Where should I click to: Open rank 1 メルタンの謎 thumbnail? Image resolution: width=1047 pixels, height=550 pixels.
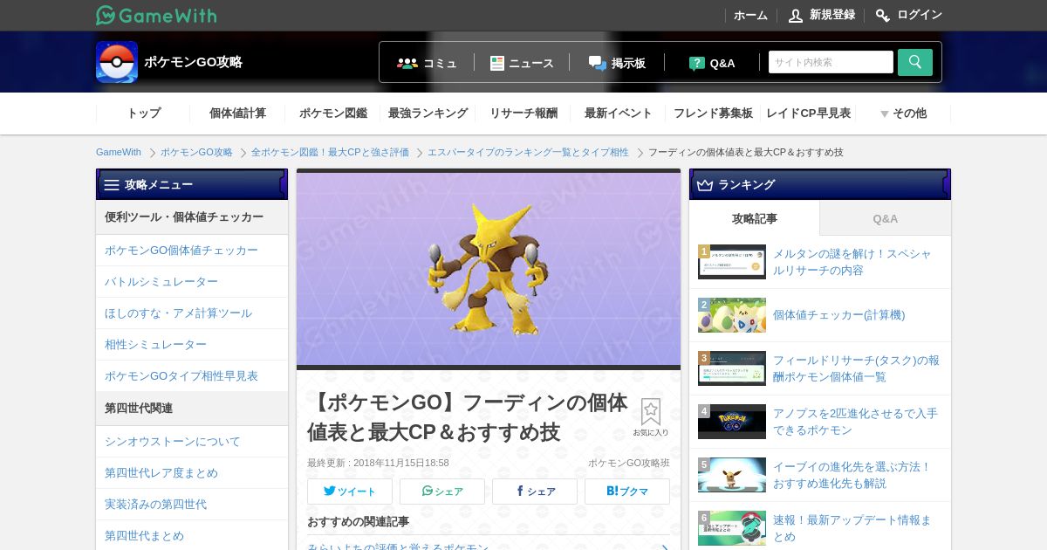(x=732, y=262)
